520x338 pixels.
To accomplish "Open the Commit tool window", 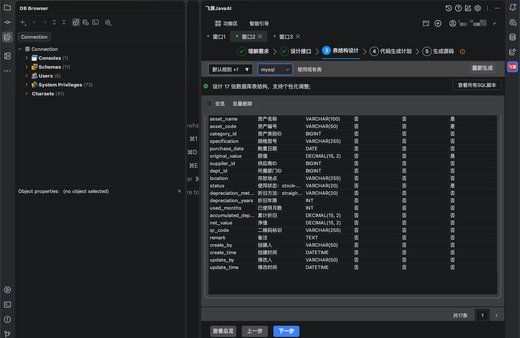I will (x=7, y=22).
